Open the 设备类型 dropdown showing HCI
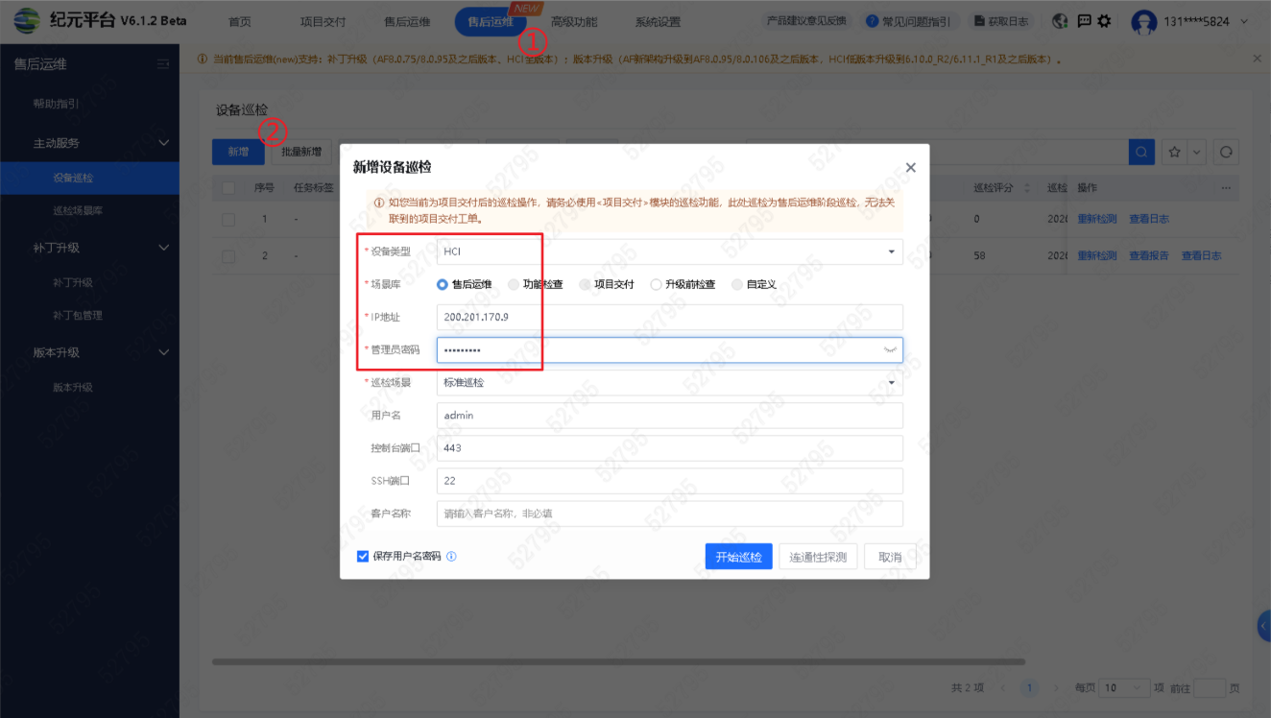Viewport: 1271px width, 718px height. (x=669, y=251)
